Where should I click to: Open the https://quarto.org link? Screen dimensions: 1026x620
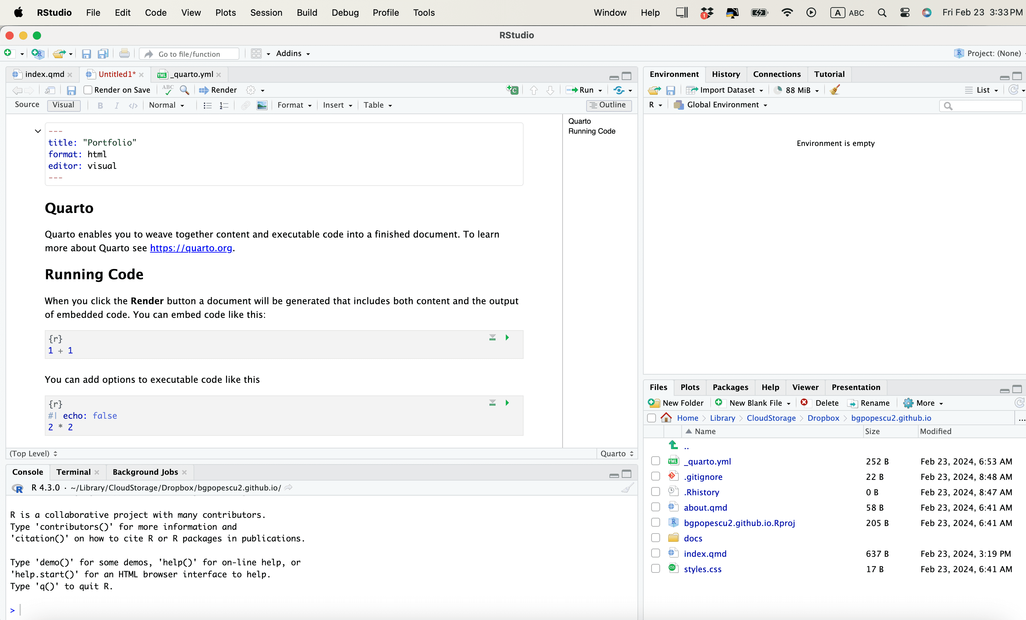pos(191,248)
